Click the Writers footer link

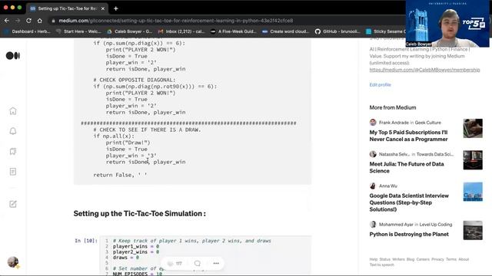click(x=398, y=259)
